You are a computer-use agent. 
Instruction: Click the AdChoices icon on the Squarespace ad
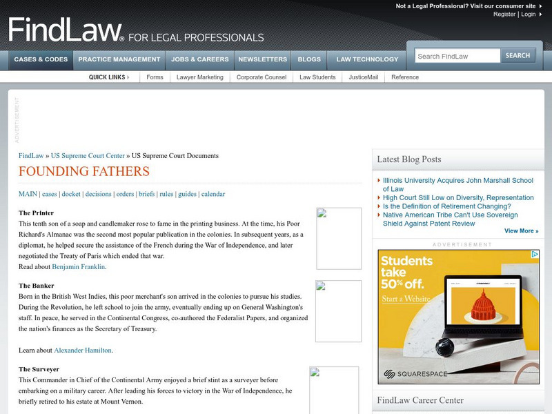(535, 254)
